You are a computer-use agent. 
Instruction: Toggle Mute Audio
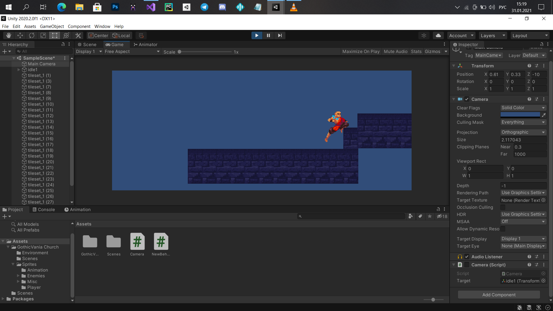[395, 52]
